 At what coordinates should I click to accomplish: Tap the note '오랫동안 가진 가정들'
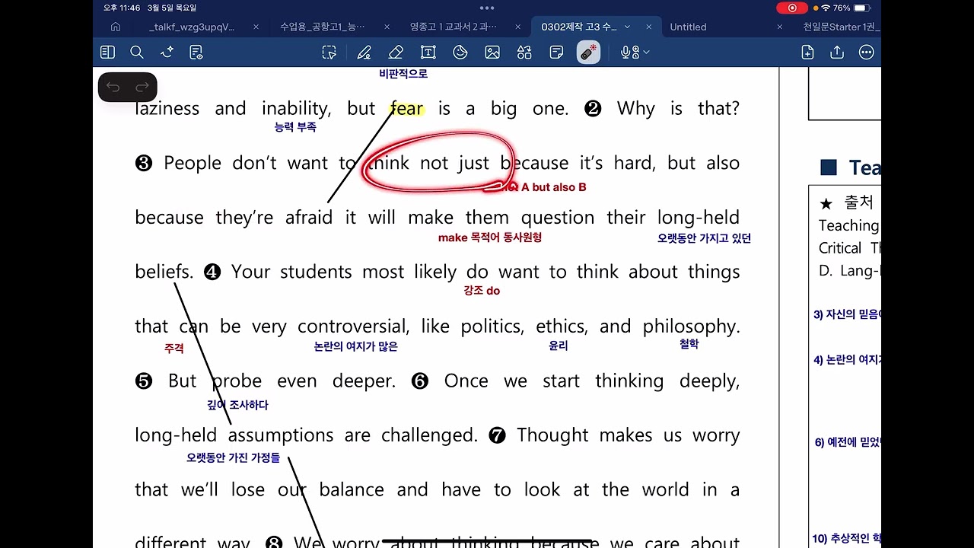pyautogui.click(x=233, y=457)
